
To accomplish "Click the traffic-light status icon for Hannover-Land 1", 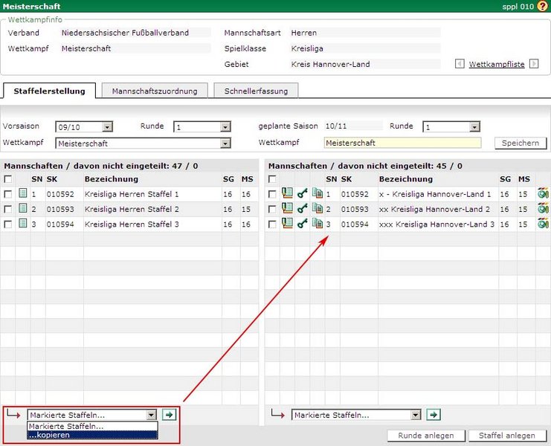I will pos(543,194).
